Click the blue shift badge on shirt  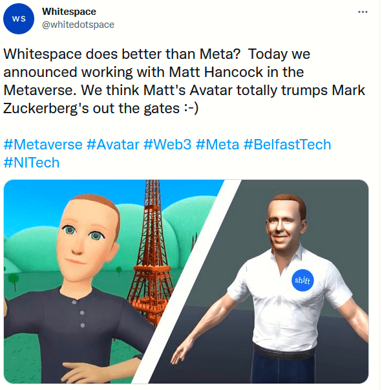[x=303, y=280]
